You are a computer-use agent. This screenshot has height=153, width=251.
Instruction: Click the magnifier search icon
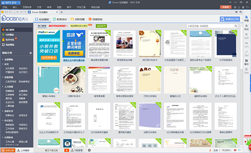236,26
